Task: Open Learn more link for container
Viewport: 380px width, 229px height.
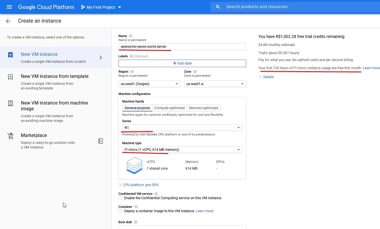Action: [x=205, y=211]
